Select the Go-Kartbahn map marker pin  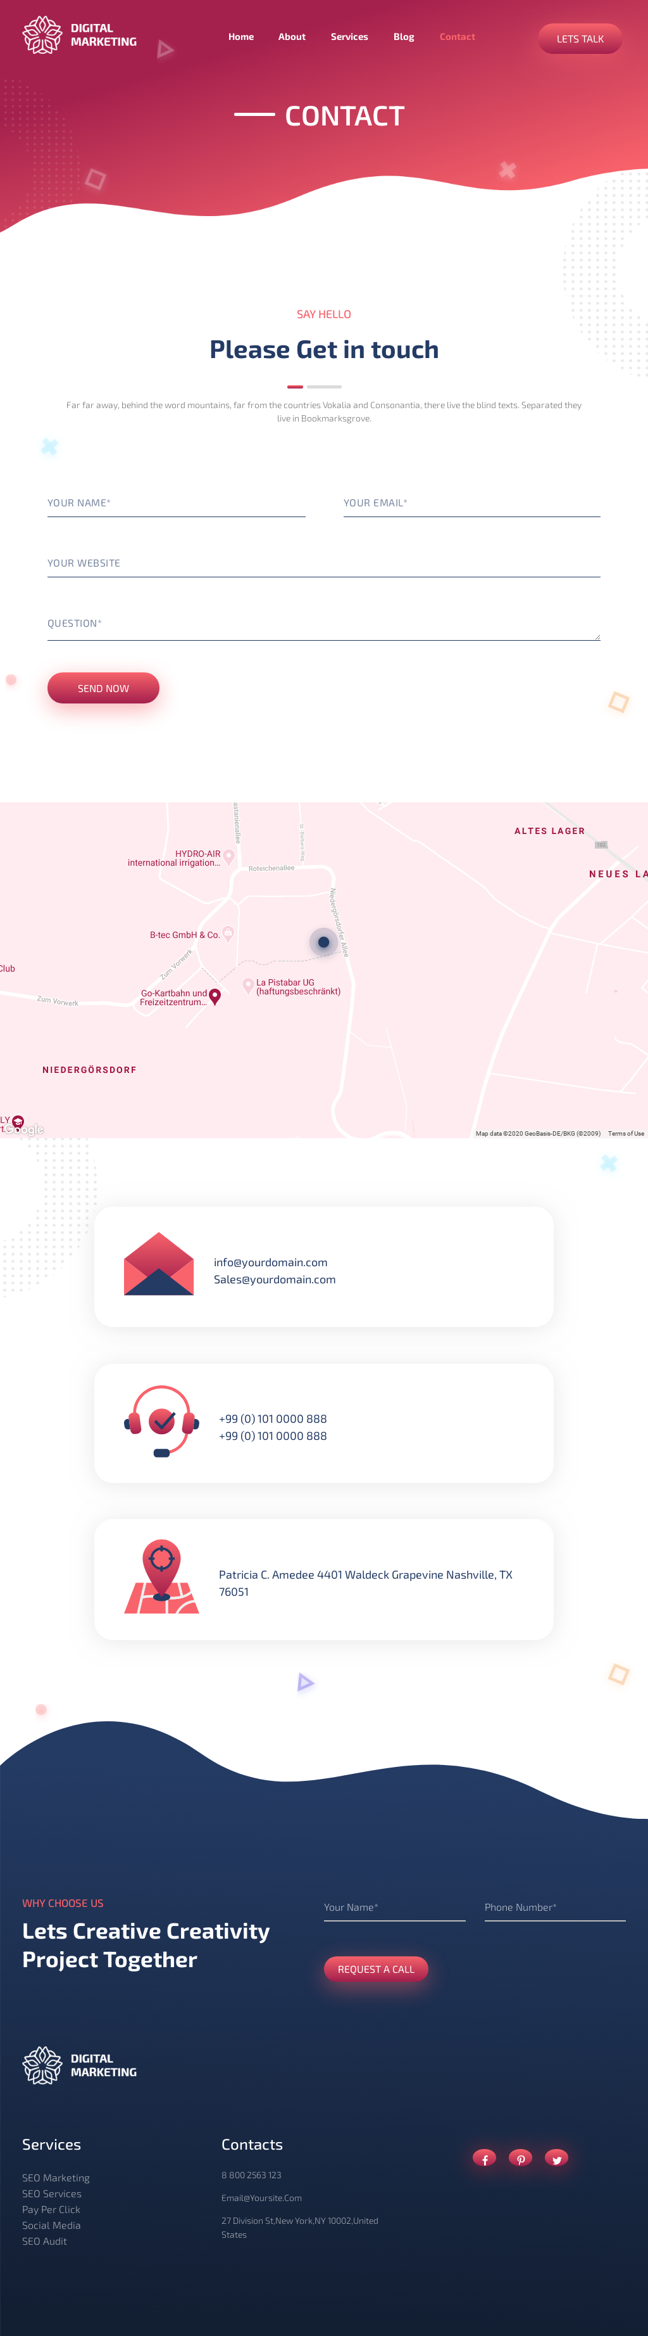tap(215, 996)
